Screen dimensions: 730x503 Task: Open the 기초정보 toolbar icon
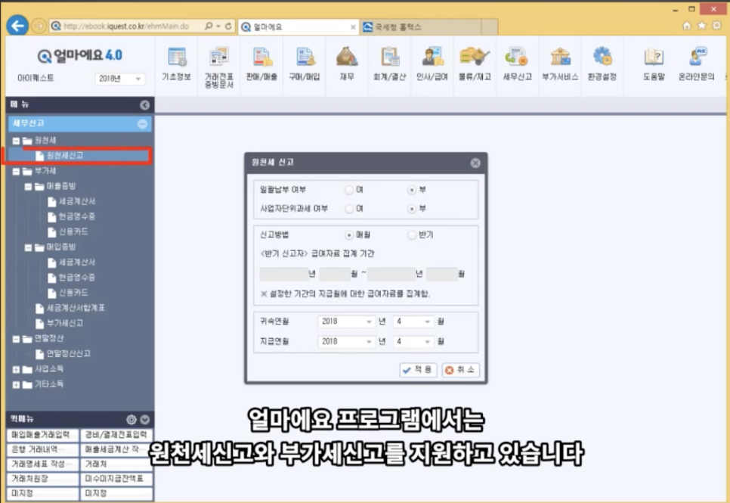tap(176, 64)
